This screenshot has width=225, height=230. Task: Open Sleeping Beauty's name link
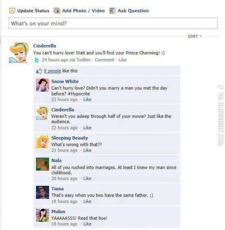click(70, 138)
